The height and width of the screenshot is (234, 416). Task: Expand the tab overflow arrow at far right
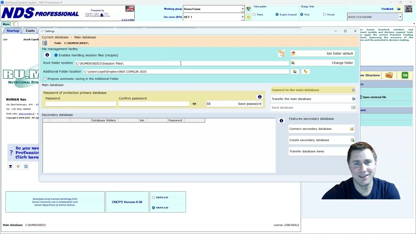pyautogui.click(x=414, y=24)
